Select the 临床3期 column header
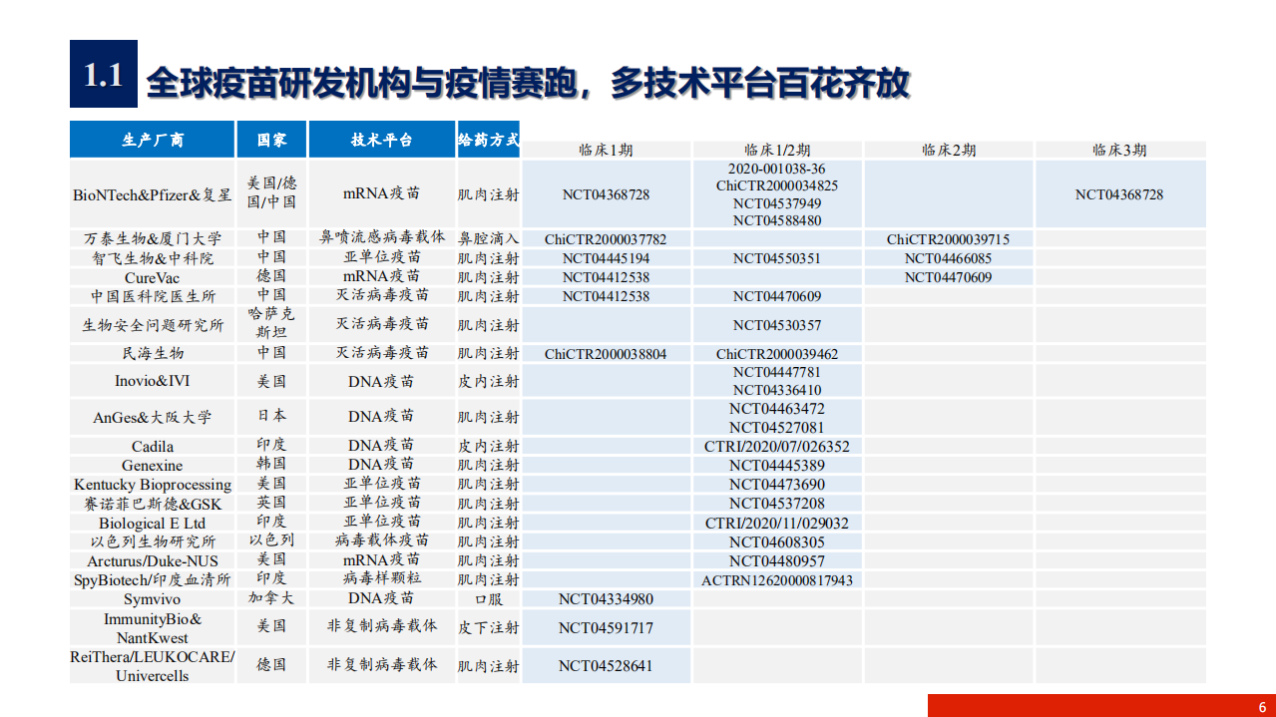Viewport: 1276px width, 717px height. tap(1119, 149)
